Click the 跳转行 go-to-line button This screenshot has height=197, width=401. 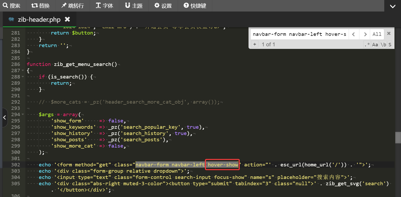[72, 6]
